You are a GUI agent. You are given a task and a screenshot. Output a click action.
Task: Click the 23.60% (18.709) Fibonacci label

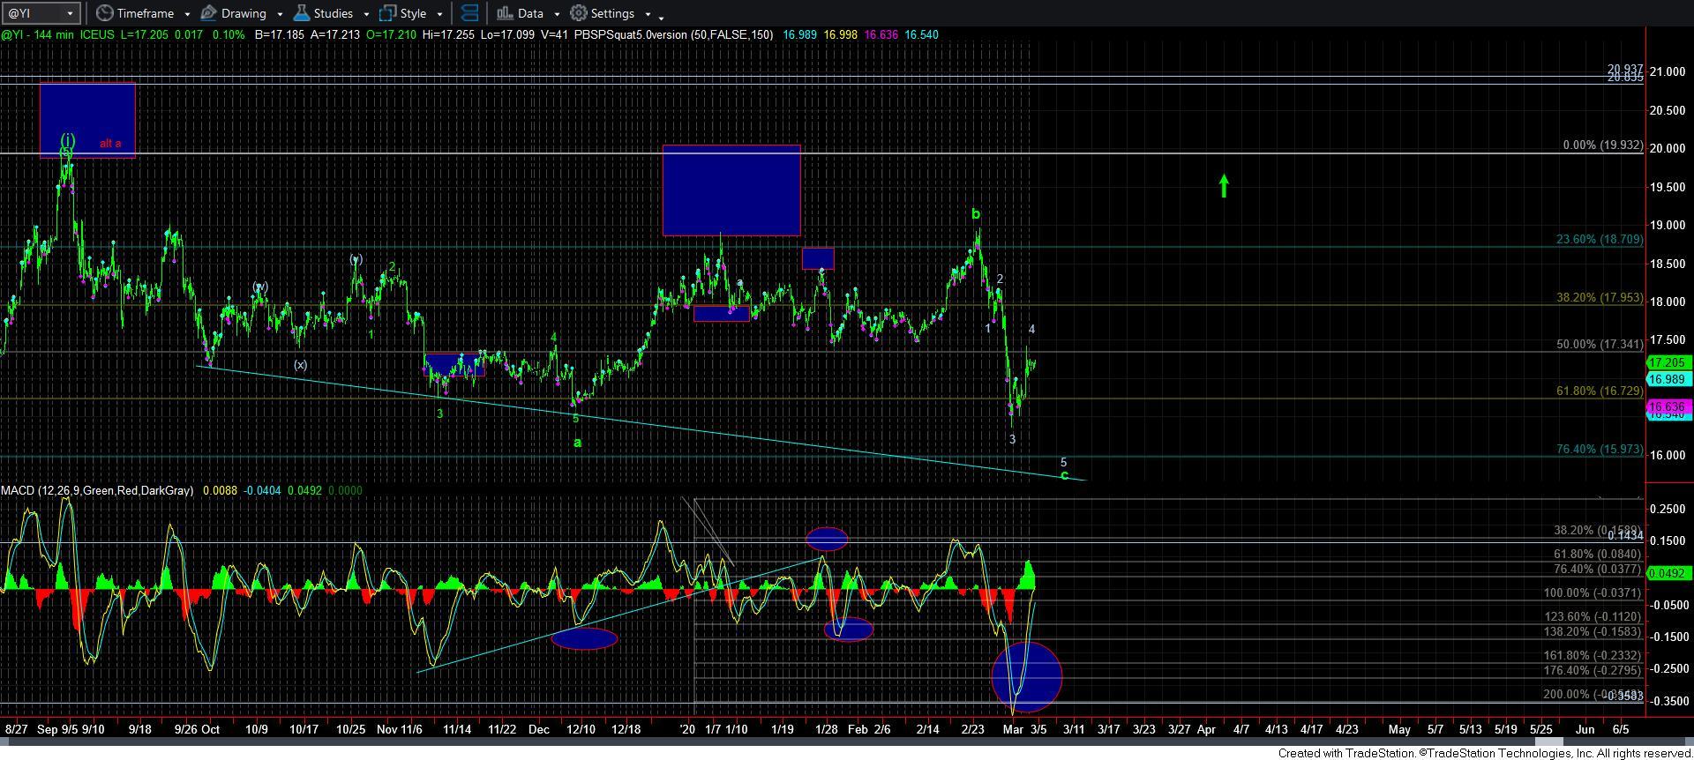(1600, 239)
